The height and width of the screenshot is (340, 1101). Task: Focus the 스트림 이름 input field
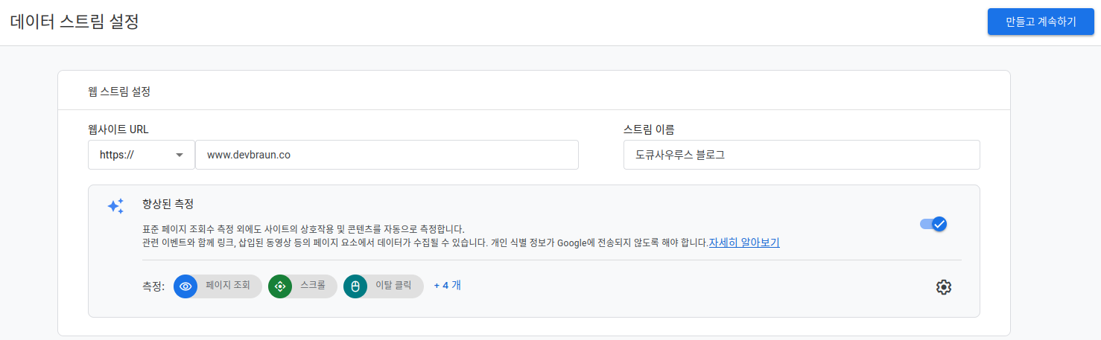tap(801, 155)
